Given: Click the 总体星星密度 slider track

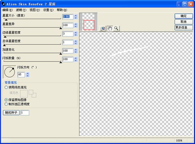Looking at the screenshot, I should point(32,45).
